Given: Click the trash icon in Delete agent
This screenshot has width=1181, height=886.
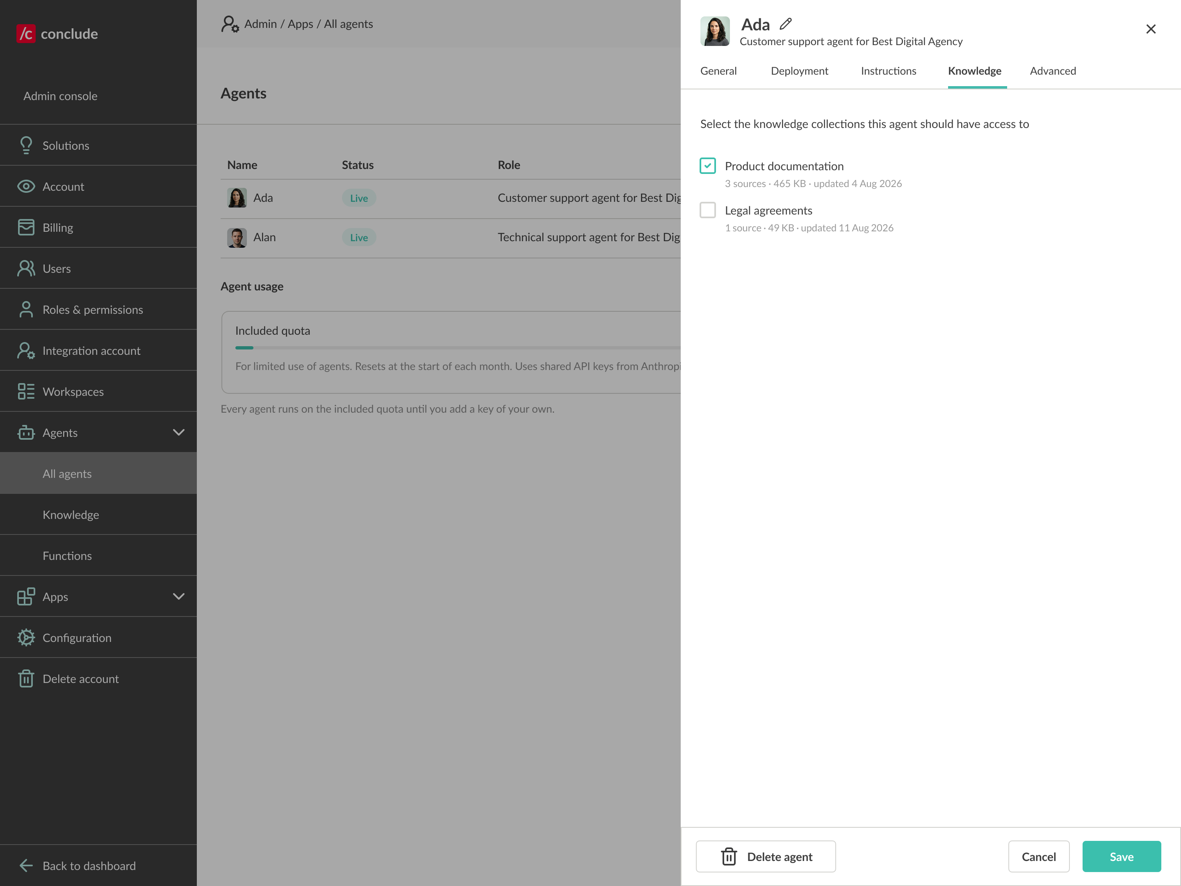Looking at the screenshot, I should click(729, 856).
